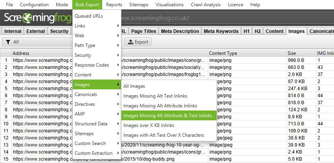Select Images Missing Alt Attribute & Text Inlinks
The height and width of the screenshot is (163, 334).
tap(167, 116)
